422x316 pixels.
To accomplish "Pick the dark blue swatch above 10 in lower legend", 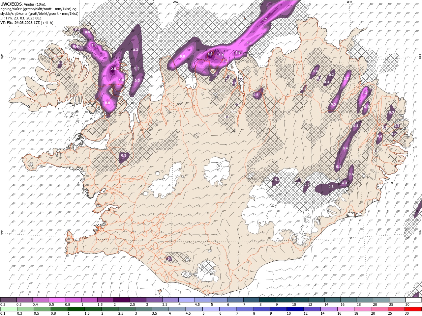I will pos(294,309).
